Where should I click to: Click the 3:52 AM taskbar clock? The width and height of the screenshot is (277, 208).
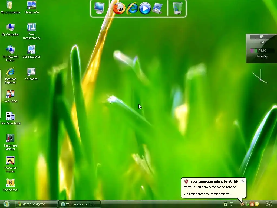point(269,204)
